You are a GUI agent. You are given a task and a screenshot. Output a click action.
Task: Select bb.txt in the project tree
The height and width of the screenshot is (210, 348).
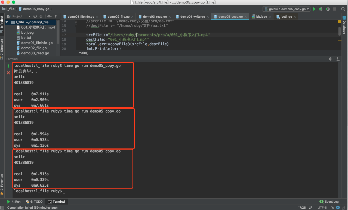[26, 38]
